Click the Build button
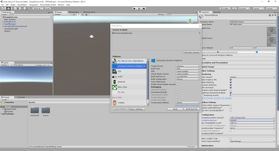279x151 pixels. point(175,109)
